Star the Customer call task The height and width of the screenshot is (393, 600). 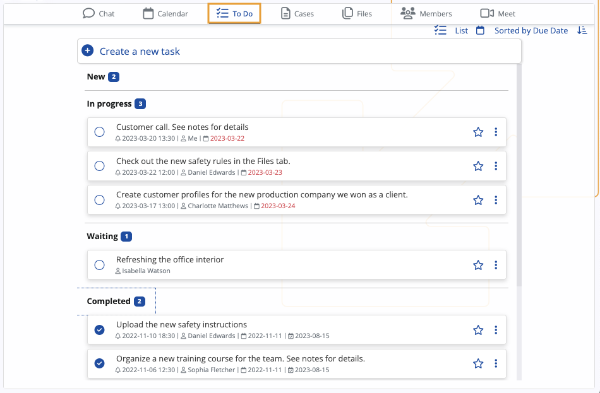[x=478, y=132]
